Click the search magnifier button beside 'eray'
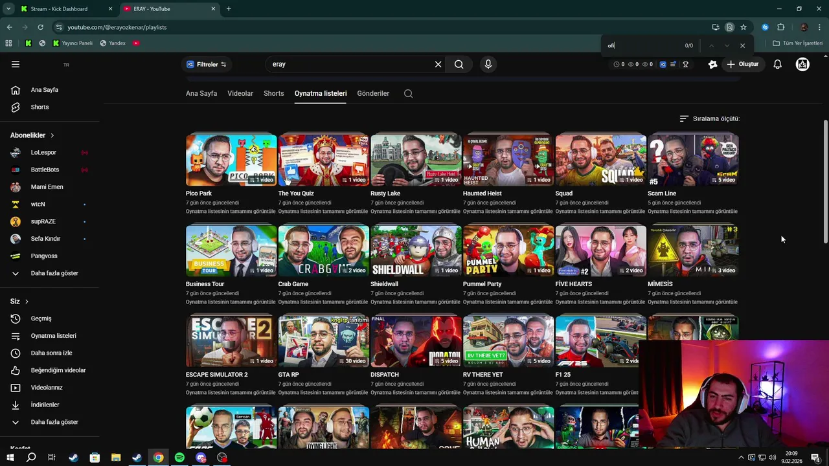Screen dimensions: 829x466 point(459,64)
